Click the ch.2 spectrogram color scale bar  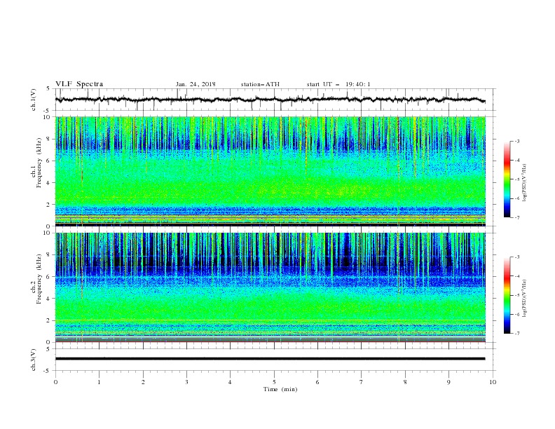coord(507,295)
